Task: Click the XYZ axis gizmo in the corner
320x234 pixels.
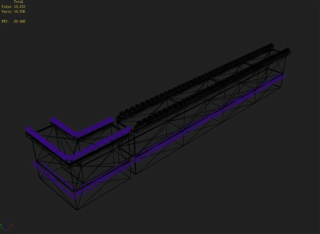Action: tap(6, 225)
